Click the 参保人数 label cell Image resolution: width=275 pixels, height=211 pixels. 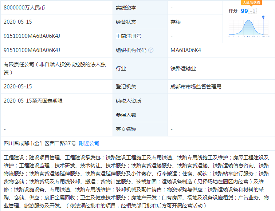pos(126,115)
